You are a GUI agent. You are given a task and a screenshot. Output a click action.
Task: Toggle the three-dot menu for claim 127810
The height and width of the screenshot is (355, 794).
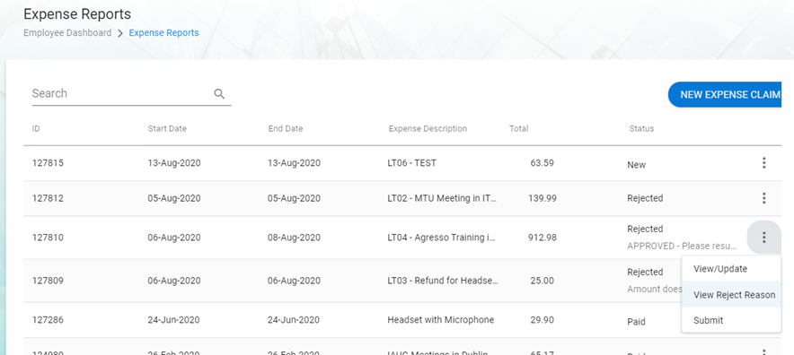click(x=764, y=238)
